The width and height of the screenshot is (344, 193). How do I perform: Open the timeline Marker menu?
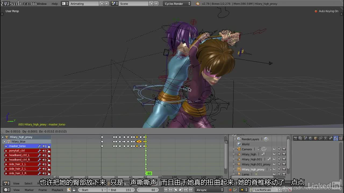pyautogui.click(x=29, y=190)
